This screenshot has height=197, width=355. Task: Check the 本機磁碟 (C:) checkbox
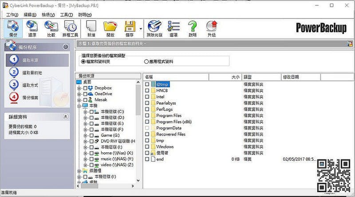click(x=91, y=112)
